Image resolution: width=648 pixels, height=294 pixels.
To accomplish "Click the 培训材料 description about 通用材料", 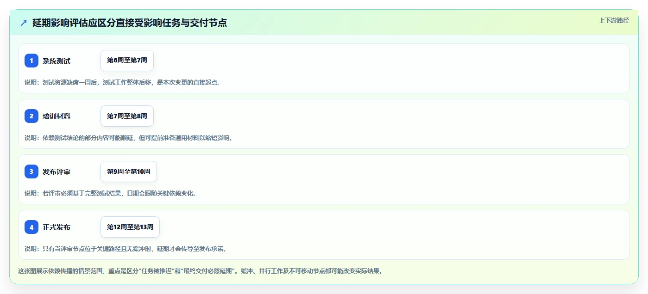I will (x=128, y=138).
